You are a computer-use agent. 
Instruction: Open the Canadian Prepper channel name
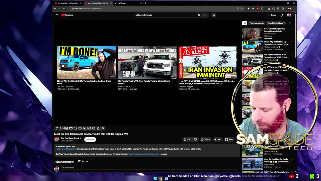tap(186, 87)
